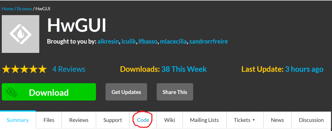Open the Browse breadcrumb link
Viewport: 332px width, 131px height.
coord(24,9)
